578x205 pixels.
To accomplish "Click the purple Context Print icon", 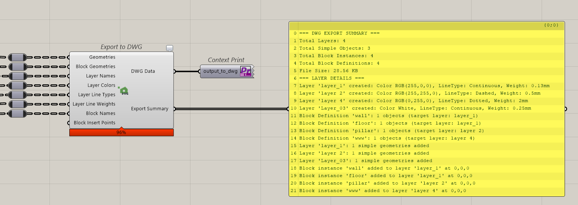I will 246,71.
